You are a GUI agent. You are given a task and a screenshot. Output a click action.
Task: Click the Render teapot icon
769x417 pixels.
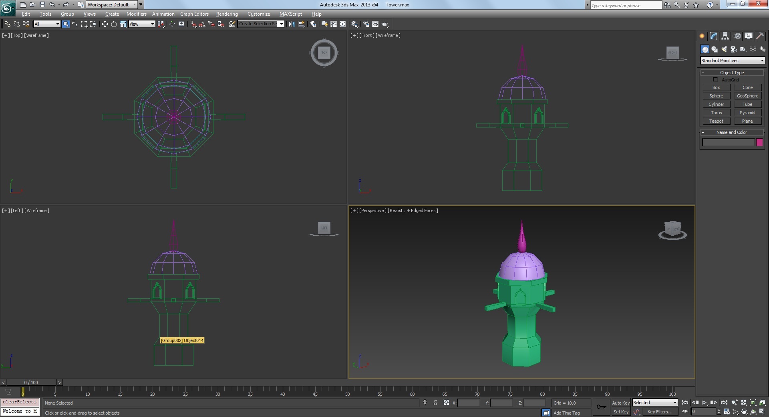(385, 24)
